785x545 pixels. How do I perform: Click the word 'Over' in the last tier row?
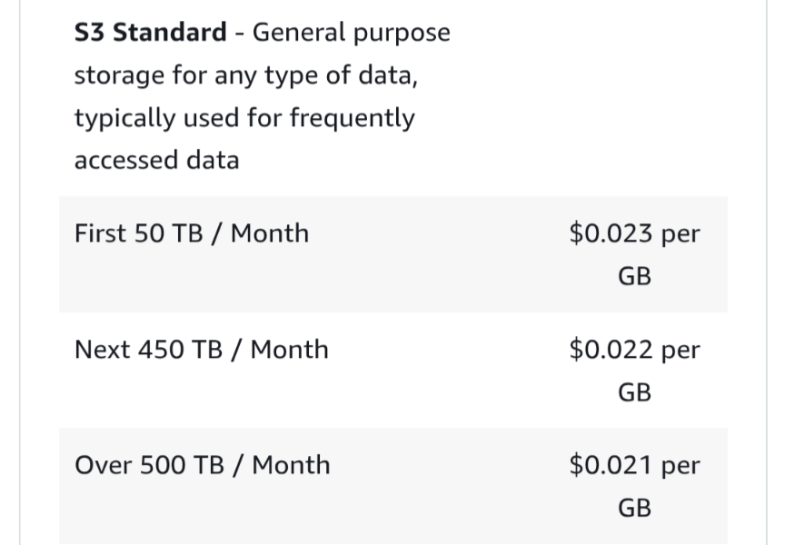pyautogui.click(x=104, y=465)
